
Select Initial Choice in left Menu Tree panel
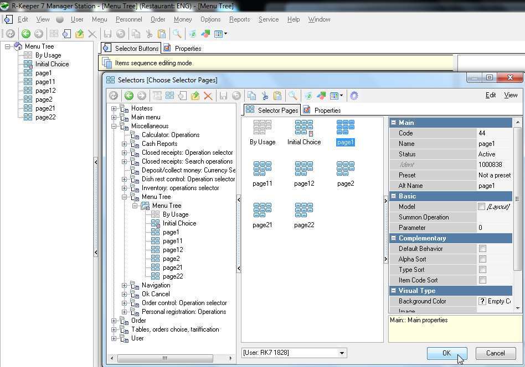coord(52,64)
